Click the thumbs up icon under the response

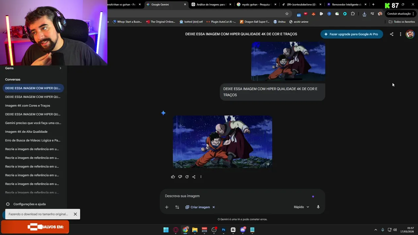coord(173,177)
